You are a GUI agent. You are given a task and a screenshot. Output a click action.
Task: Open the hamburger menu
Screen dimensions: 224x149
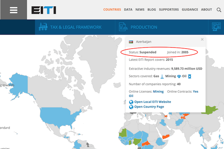point(13,10)
